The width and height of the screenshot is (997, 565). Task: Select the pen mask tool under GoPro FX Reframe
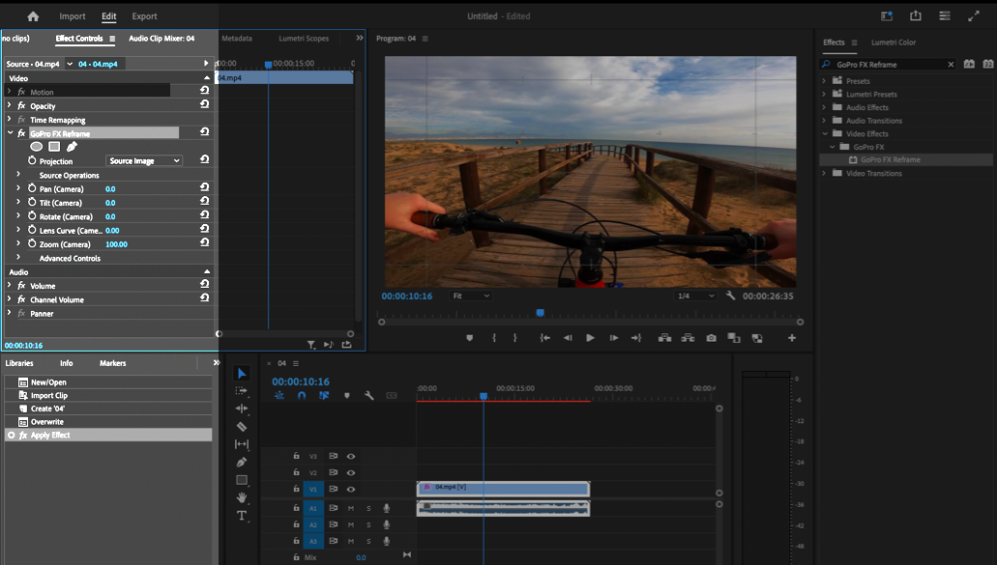[72, 147]
